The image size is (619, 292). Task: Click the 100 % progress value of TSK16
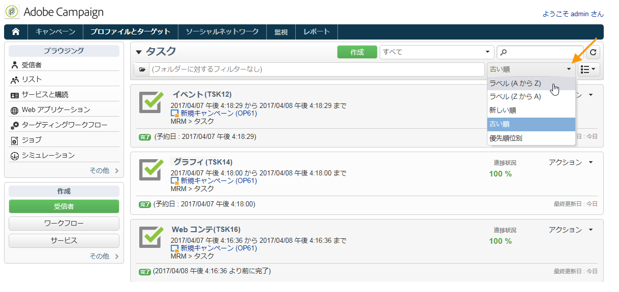click(x=501, y=241)
